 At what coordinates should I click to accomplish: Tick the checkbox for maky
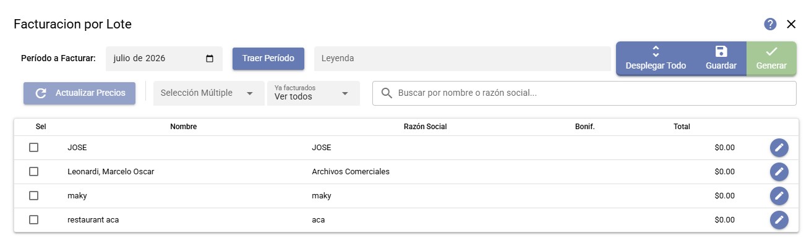(34, 196)
